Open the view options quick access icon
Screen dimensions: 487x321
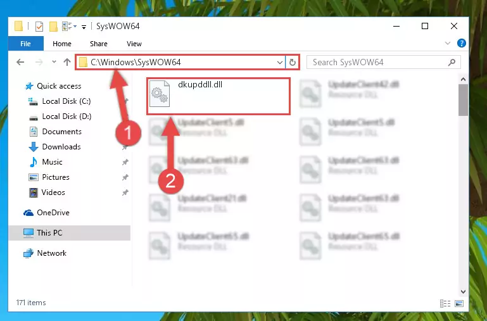pyautogui.click(x=69, y=27)
